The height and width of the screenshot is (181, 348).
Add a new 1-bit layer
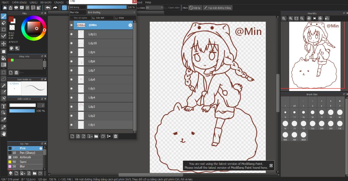point(84,136)
